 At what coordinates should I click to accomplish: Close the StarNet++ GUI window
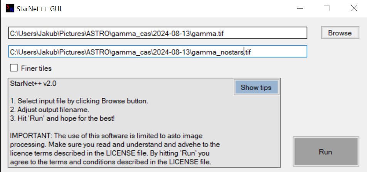click(x=354, y=9)
